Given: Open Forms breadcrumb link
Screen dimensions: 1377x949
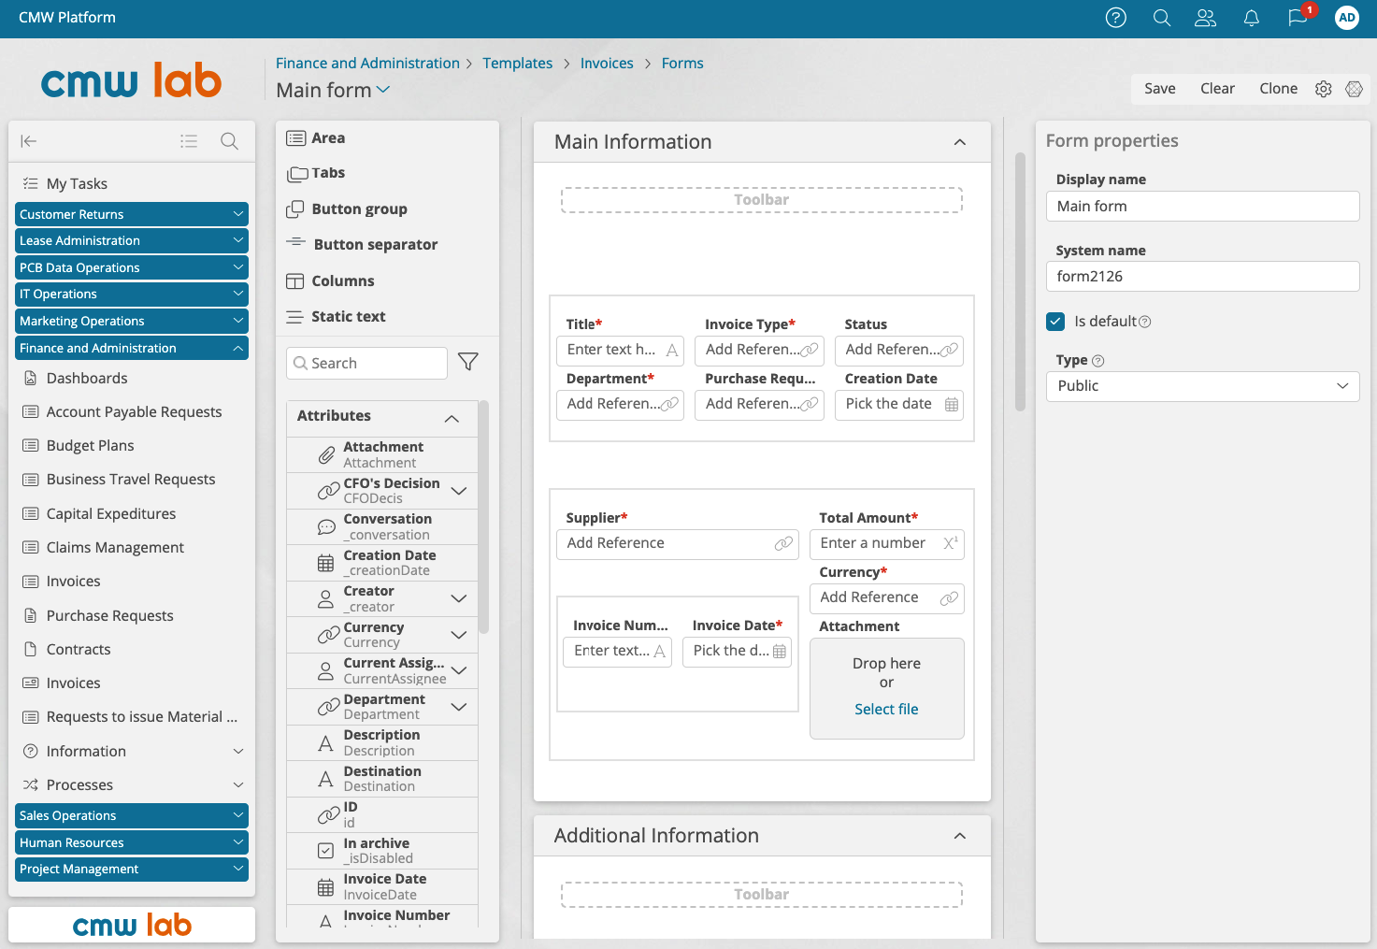Looking at the screenshot, I should tap(682, 63).
